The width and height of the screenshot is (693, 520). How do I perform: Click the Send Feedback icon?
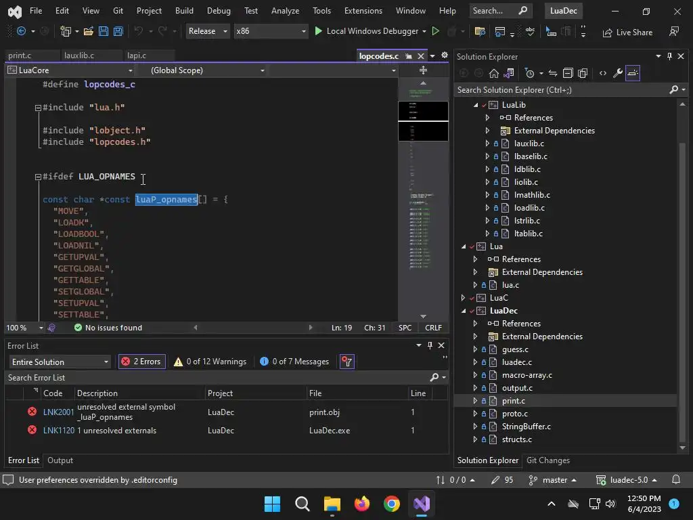(x=674, y=31)
